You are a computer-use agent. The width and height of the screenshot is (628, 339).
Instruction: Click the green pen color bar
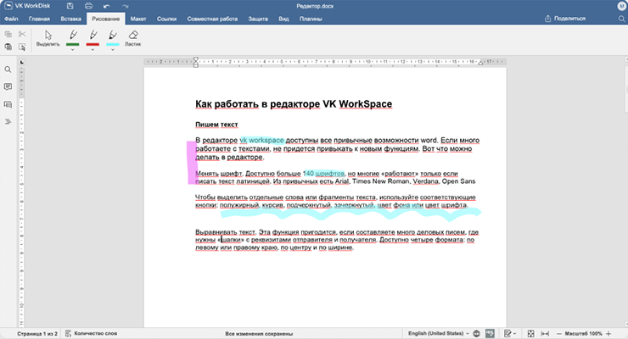73,44
